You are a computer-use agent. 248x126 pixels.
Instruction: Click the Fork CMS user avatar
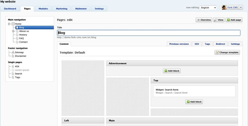tap(224, 7)
